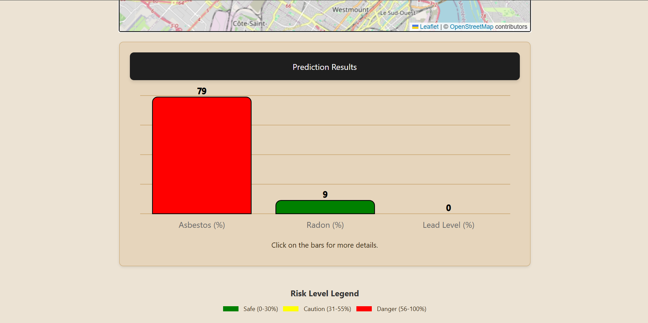Click the Safe (0-30%) legend label
The height and width of the screenshot is (323, 648).
click(261, 309)
